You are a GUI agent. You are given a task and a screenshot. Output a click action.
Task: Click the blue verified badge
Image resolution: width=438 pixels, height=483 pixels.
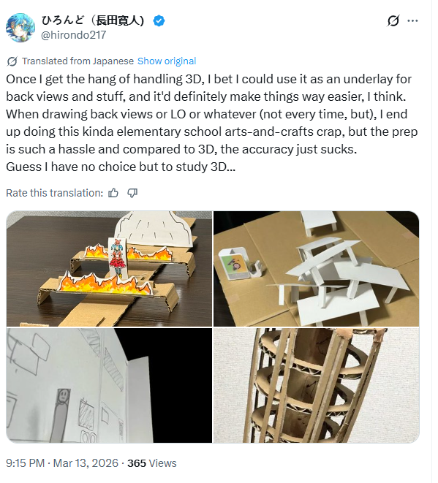pyautogui.click(x=159, y=20)
